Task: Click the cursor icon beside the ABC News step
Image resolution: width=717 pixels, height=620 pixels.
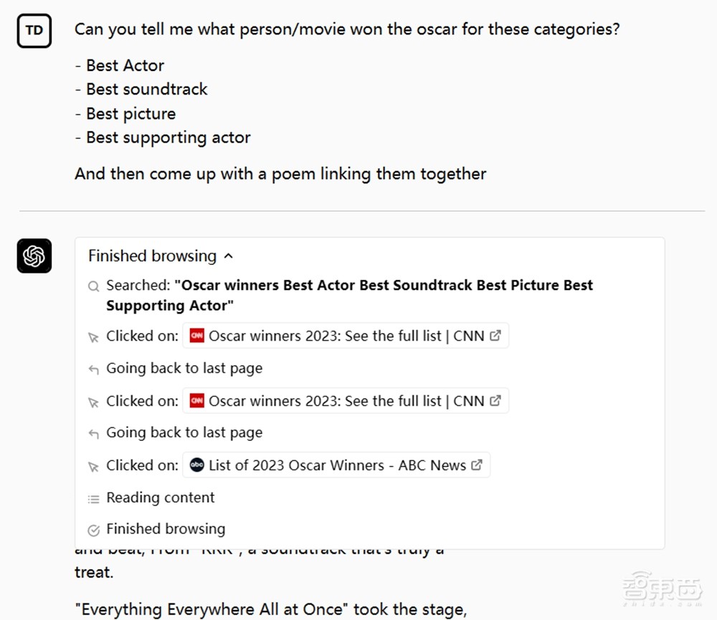Action: click(x=93, y=467)
